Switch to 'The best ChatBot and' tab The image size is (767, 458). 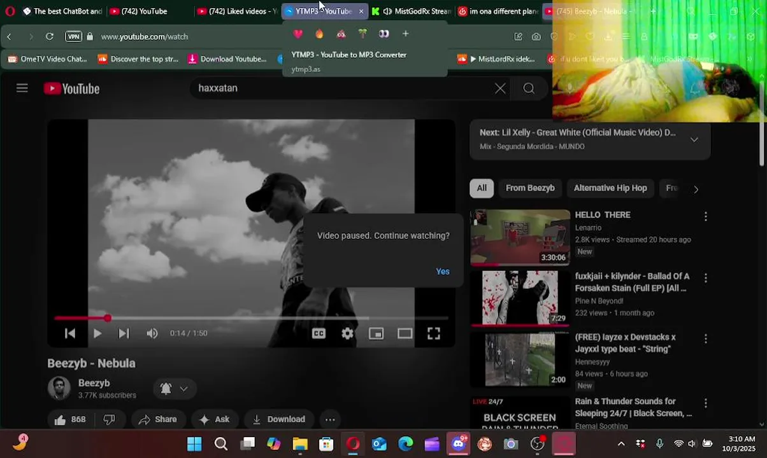pyautogui.click(x=62, y=11)
